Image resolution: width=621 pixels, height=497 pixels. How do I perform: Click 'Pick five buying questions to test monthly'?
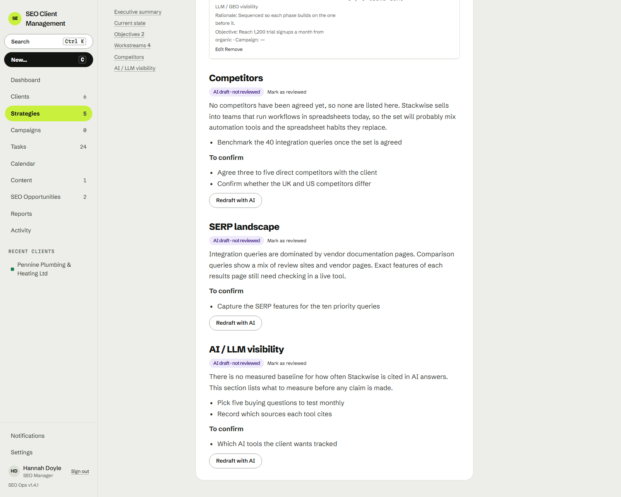coord(281,403)
